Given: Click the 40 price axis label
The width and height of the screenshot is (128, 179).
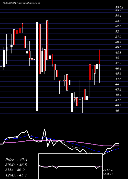Looking at the screenshot, I should coord(117,111).
